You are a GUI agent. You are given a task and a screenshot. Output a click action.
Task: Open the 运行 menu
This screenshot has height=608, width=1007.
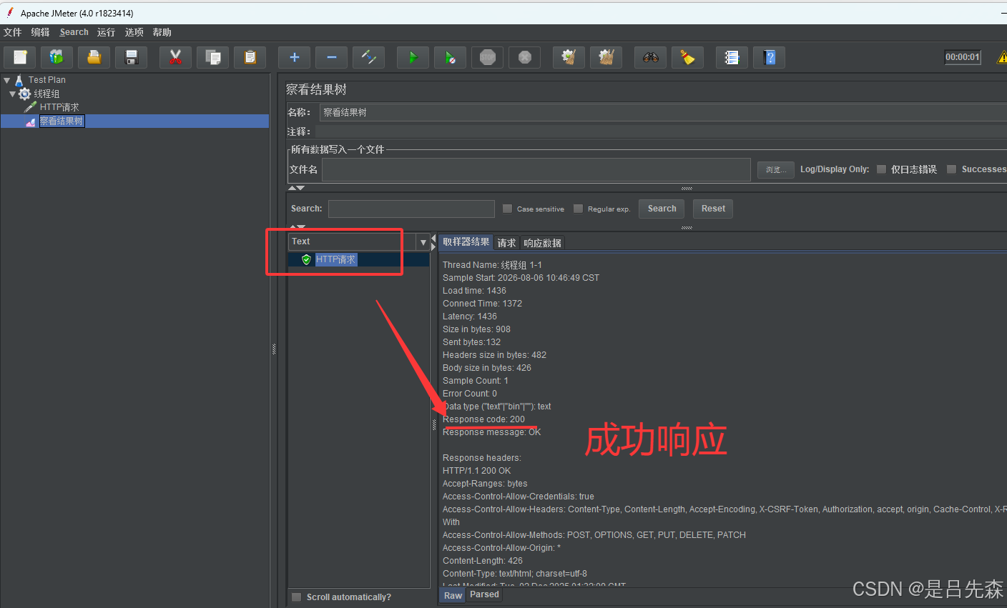tap(107, 32)
